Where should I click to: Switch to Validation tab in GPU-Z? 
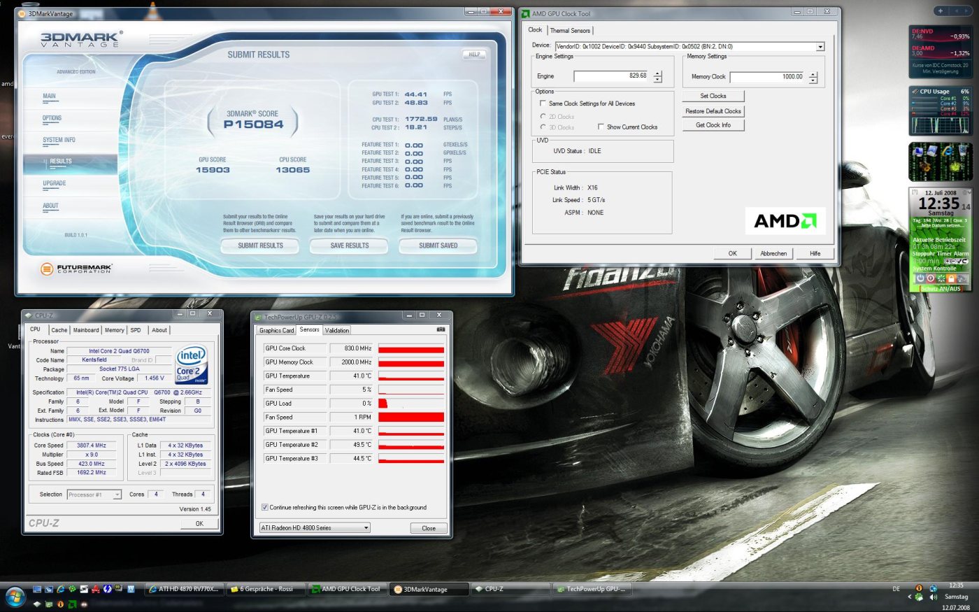click(337, 330)
